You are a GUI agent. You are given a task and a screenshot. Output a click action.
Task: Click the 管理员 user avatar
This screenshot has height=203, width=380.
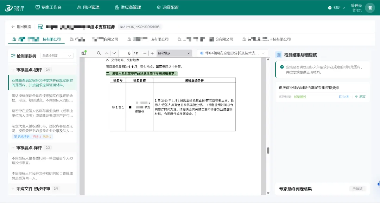pyautogui.click(x=370, y=8)
